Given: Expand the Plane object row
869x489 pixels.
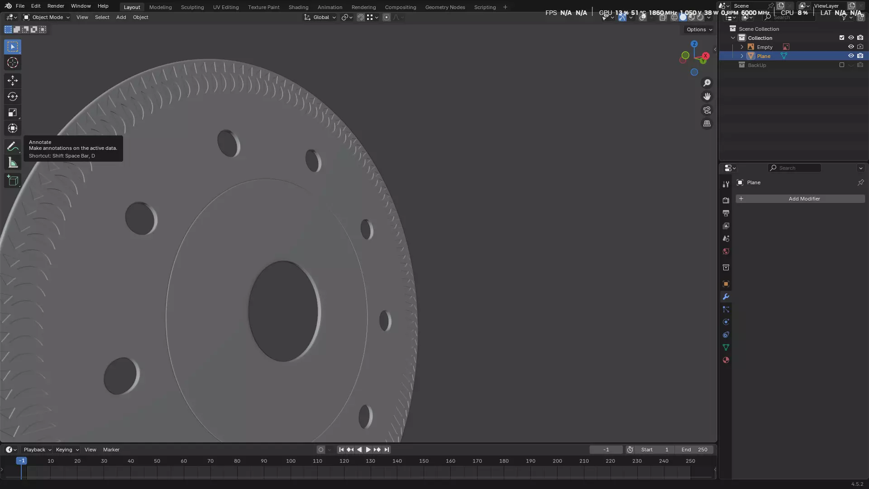Looking at the screenshot, I should click(742, 56).
